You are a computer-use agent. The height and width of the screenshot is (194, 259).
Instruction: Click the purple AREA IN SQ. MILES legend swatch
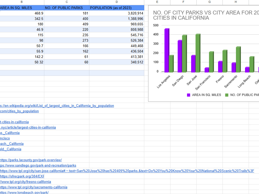coord(189,95)
